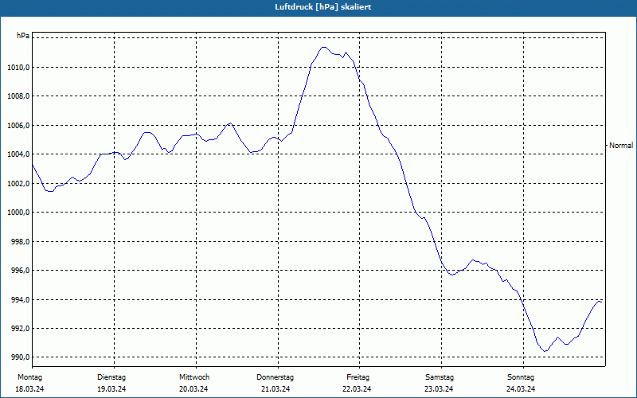Screen dimensions: 637x398
Task: Click the date 22.03.24
Action: [x=357, y=389]
